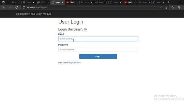Reload the page with the refresh icon
Screen dimensions: 184x104
[17, 8]
